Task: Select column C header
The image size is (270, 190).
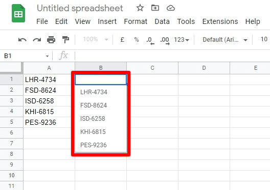Action: point(152,68)
